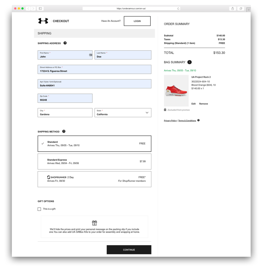Image resolution: width=264 pixels, height=266 pixels.
Task: Click the Standard Express $7.99 price
Action: [x=143, y=162]
